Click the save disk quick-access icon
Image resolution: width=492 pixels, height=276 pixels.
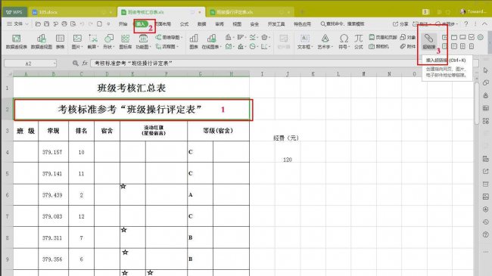[47, 24]
